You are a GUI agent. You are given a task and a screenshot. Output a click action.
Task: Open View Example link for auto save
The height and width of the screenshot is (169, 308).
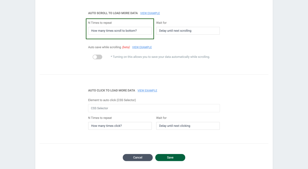[142, 47]
